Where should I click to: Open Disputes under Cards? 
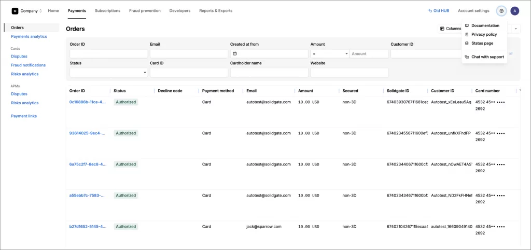point(19,56)
